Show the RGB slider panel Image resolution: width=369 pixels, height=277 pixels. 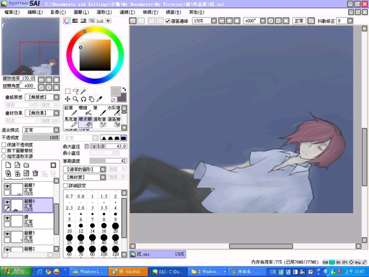coord(75,21)
